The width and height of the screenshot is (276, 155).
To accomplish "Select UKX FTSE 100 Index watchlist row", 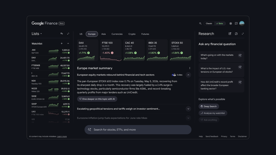I will pyautogui.click(x=50, y=113).
